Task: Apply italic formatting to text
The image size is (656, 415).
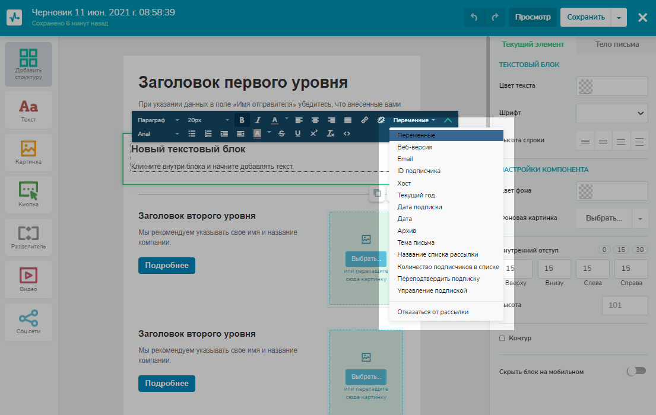Action: click(258, 120)
